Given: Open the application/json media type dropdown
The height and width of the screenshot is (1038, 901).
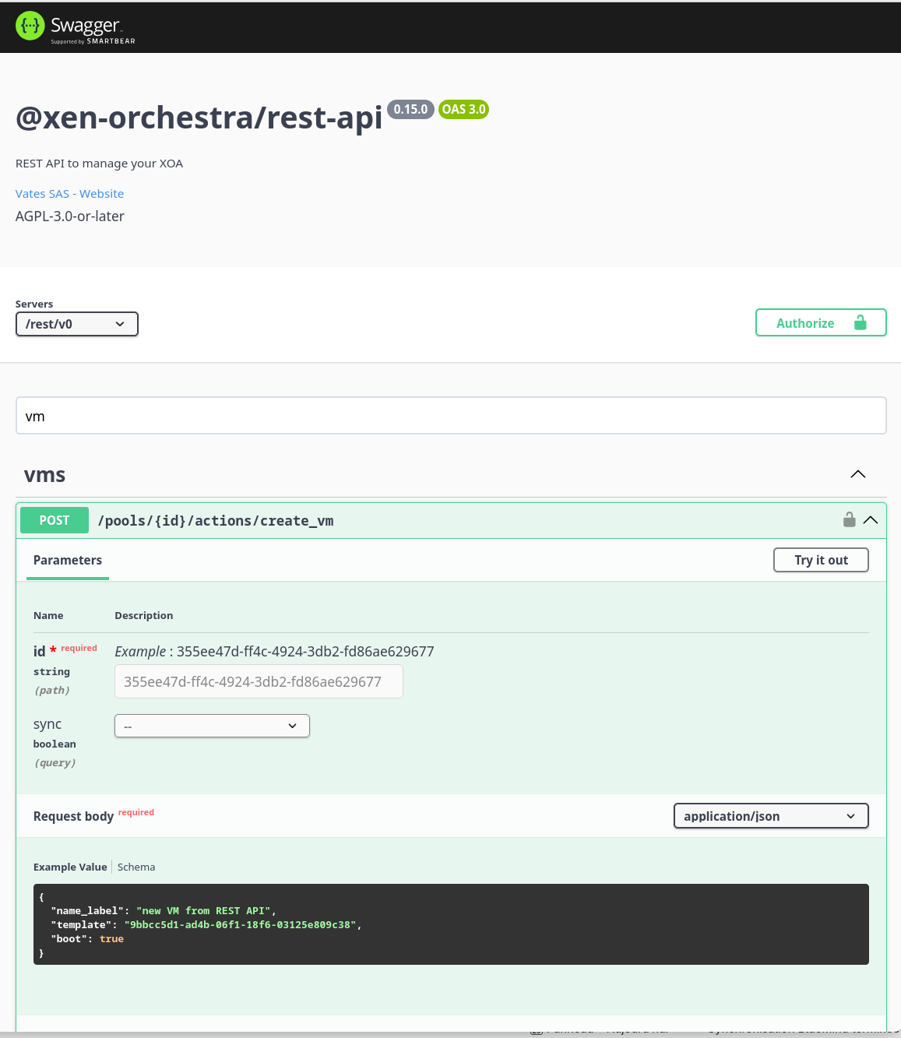Looking at the screenshot, I should coord(770,815).
